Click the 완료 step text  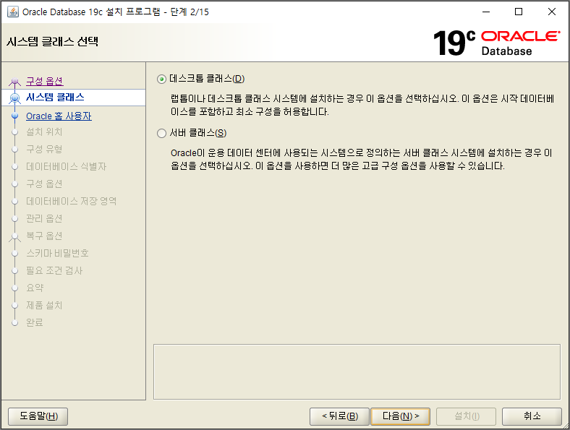(35, 322)
